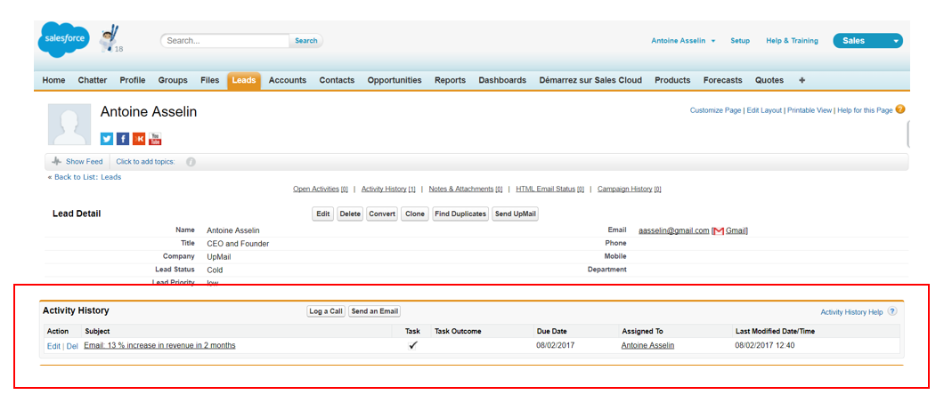Open the Klout social icon

pos(139,139)
